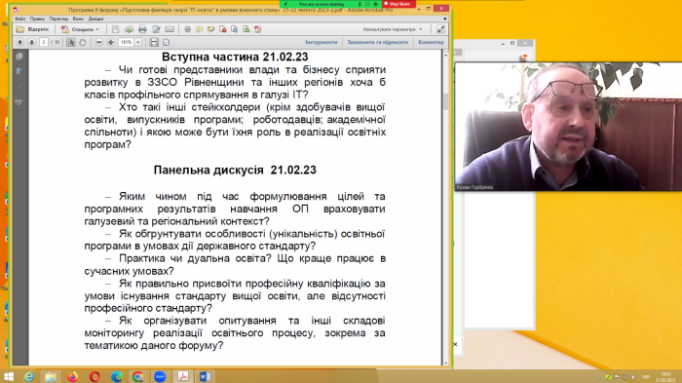682x383 pixels.
Task: Click the Zoom in plus button
Action: tap(110, 42)
